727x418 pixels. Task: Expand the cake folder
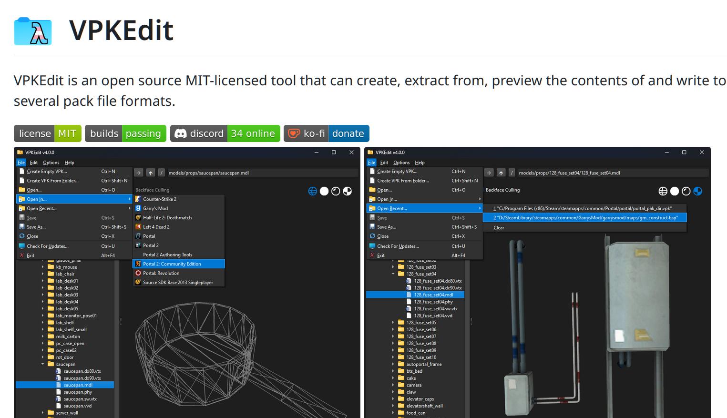pos(393,378)
